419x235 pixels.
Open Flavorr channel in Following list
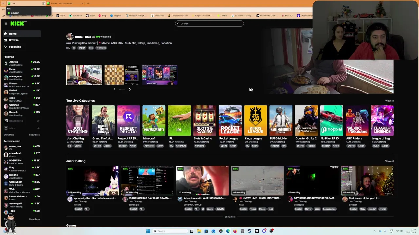coord(21,85)
